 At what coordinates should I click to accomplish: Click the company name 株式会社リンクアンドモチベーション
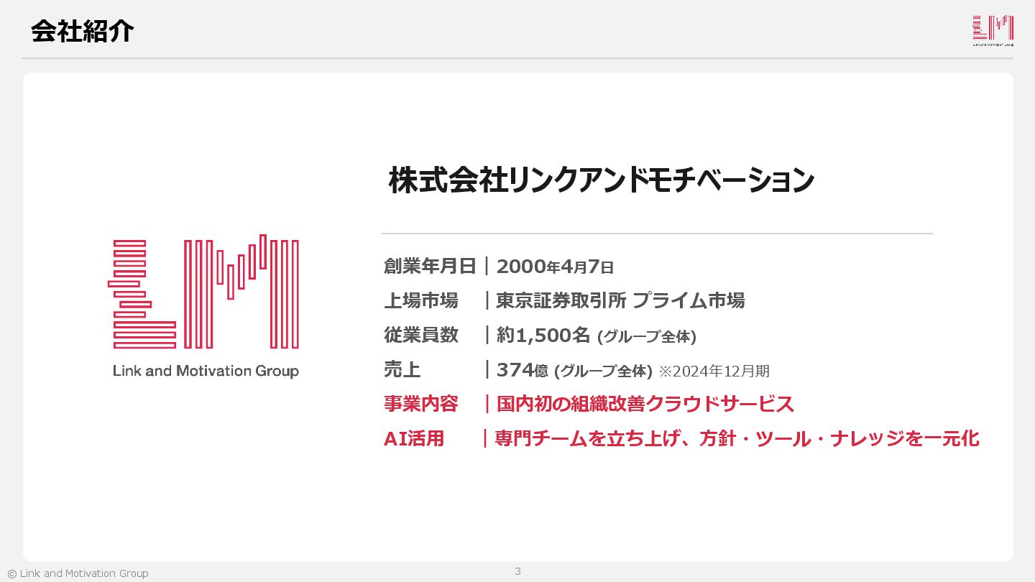click(602, 180)
